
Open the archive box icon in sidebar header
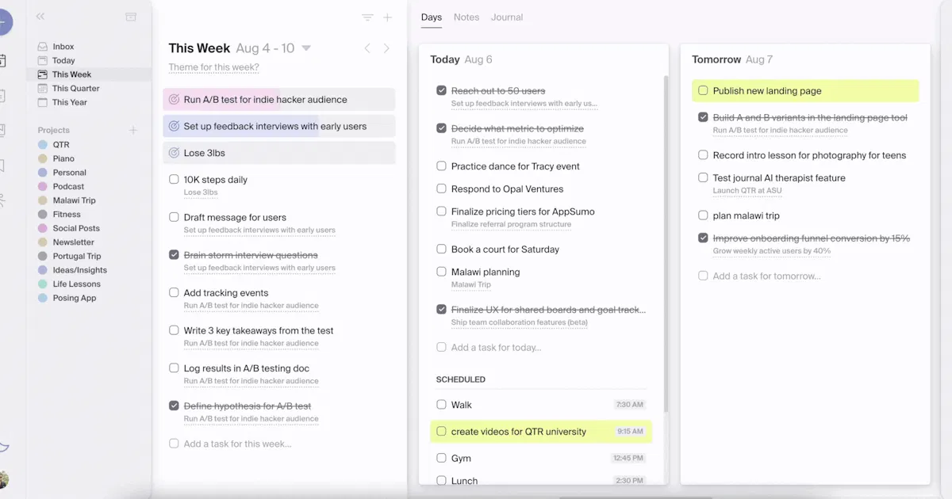click(x=131, y=17)
